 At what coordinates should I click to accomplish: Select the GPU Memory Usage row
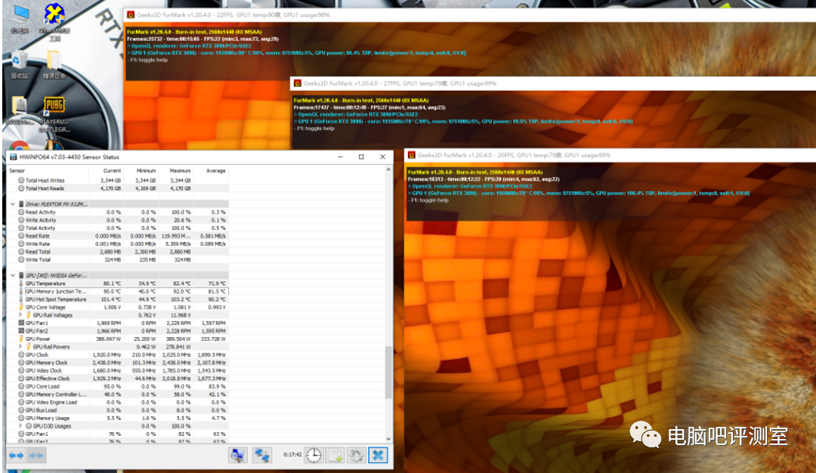(x=118, y=418)
